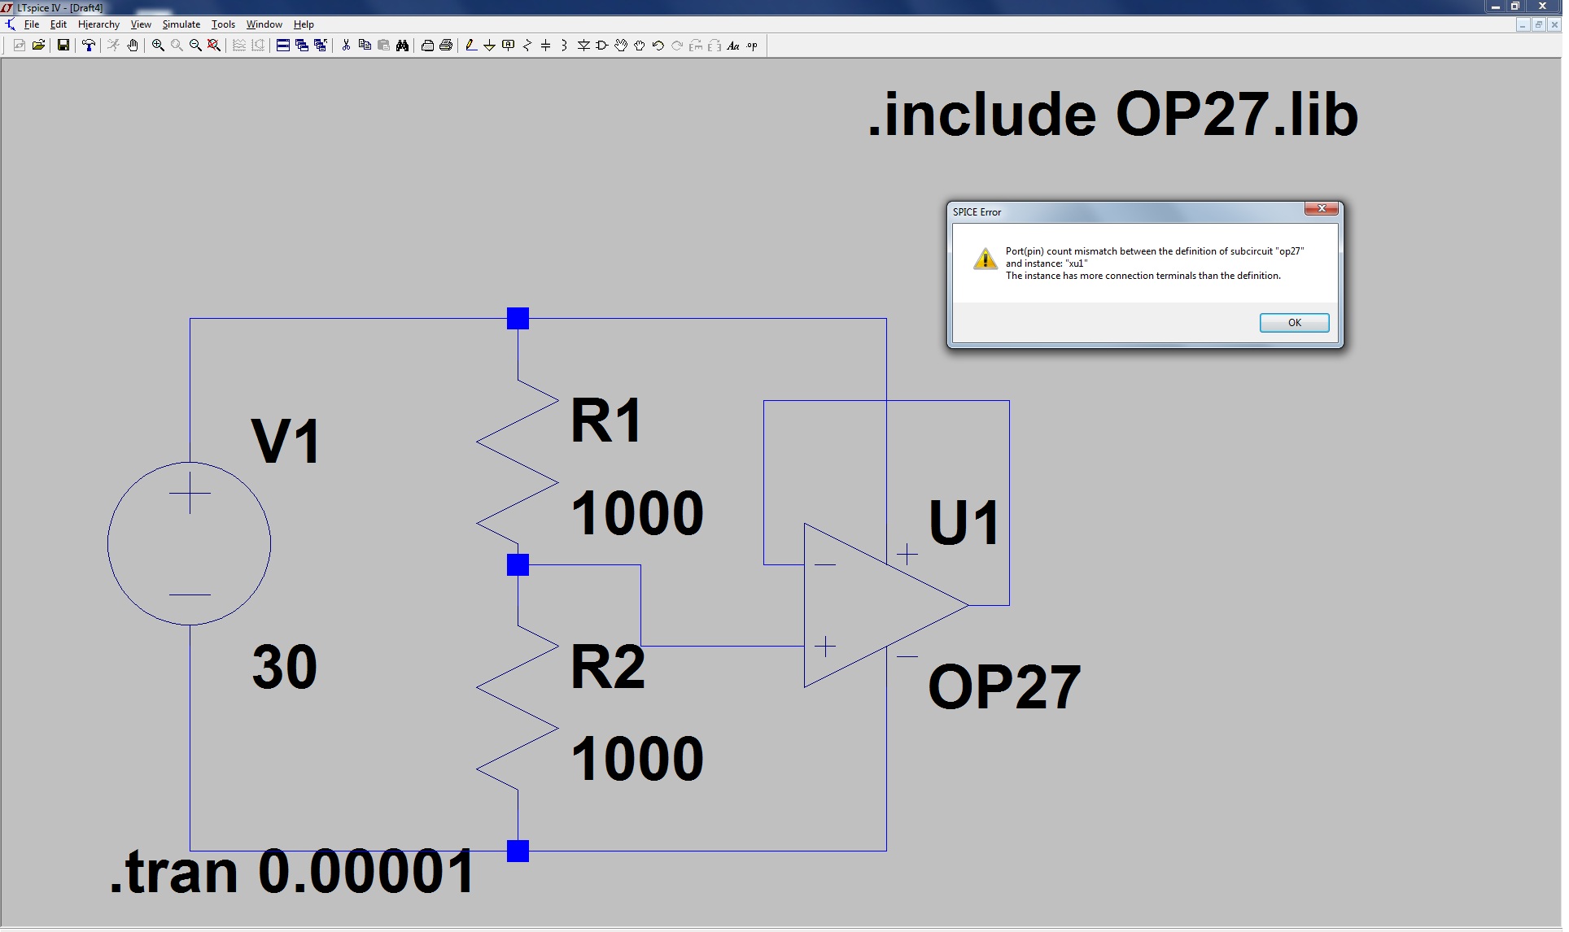Open the Tools menu
Image resolution: width=1569 pixels, height=932 pixels.
coord(223,24)
